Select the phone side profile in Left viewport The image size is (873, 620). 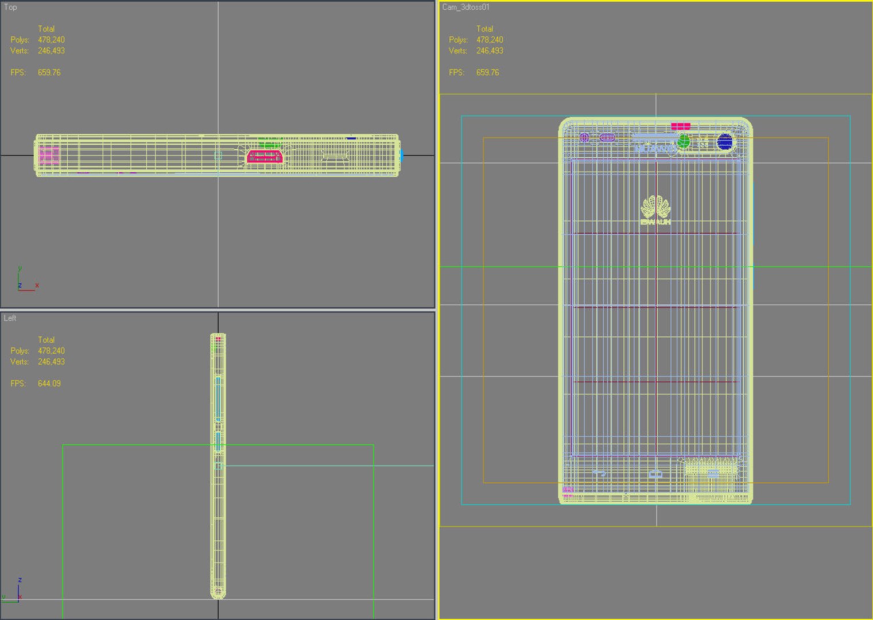pos(218,466)
